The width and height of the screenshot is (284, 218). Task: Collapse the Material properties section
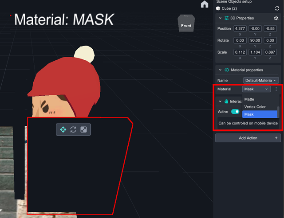221,70
